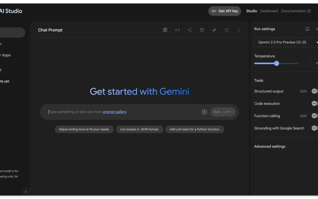Click the Get API key button
This screenshot has height=199, width=318.
coord(225,11)
